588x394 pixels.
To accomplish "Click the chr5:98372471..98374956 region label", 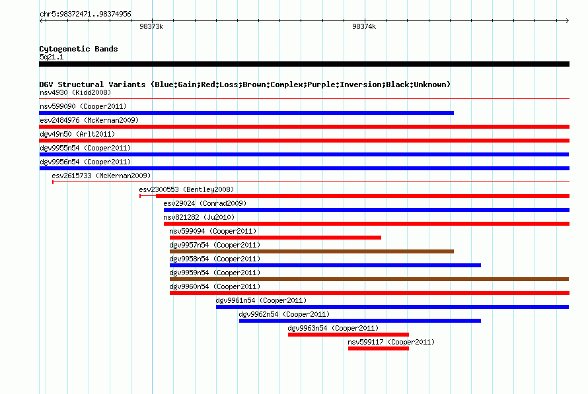I will [x=85, y=14].
